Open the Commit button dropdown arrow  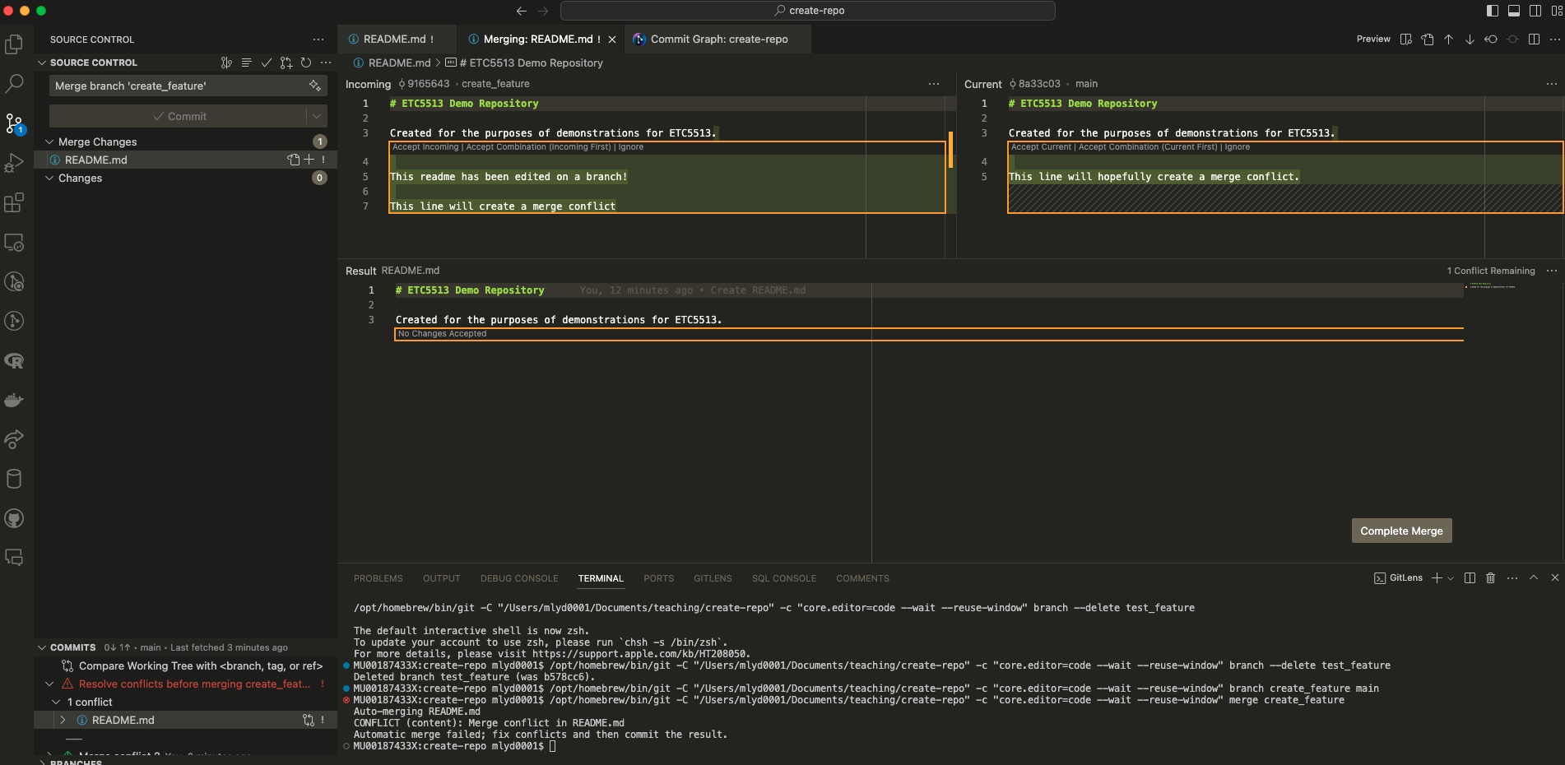pyautogui.click(x=317, y=116)
